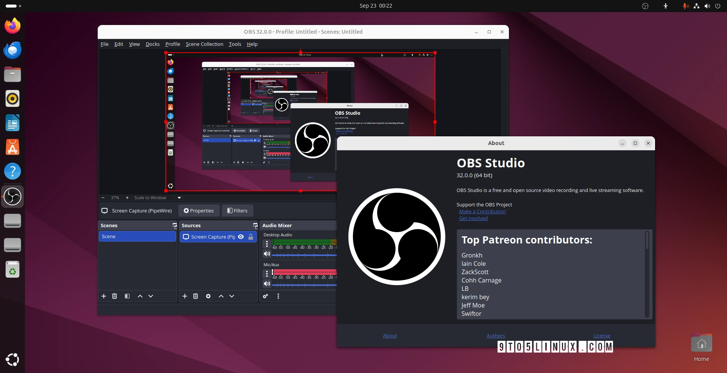Viewport: 727px width, 373px height.
Task: Toggle lock on Screen Capture source
Action: coord(251,237)
